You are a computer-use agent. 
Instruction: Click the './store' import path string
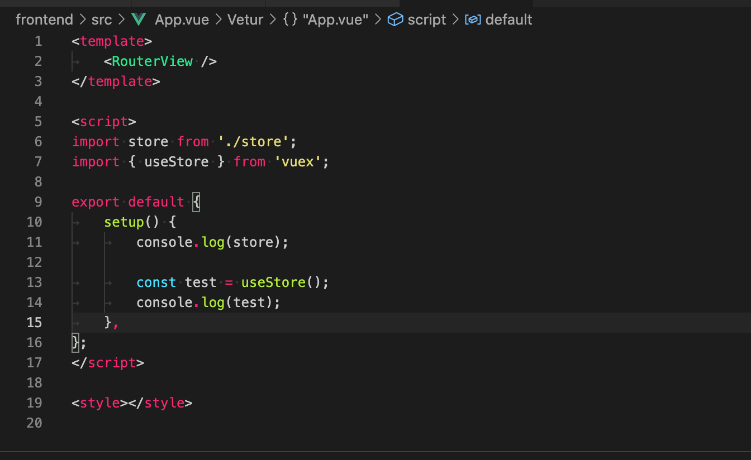[253, 142]
